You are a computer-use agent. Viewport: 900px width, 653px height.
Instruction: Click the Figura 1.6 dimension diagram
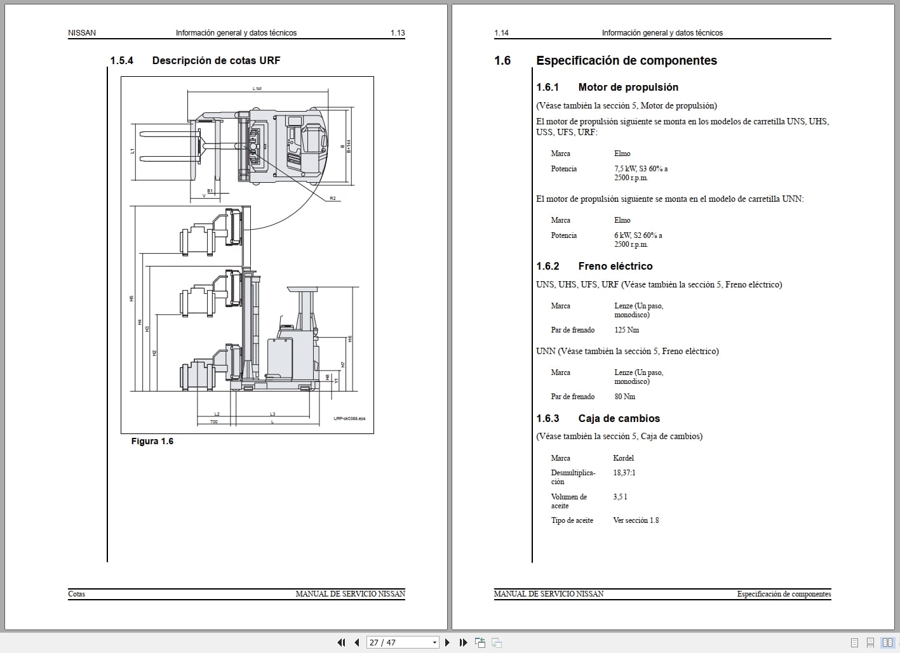[x=247, y=255]
